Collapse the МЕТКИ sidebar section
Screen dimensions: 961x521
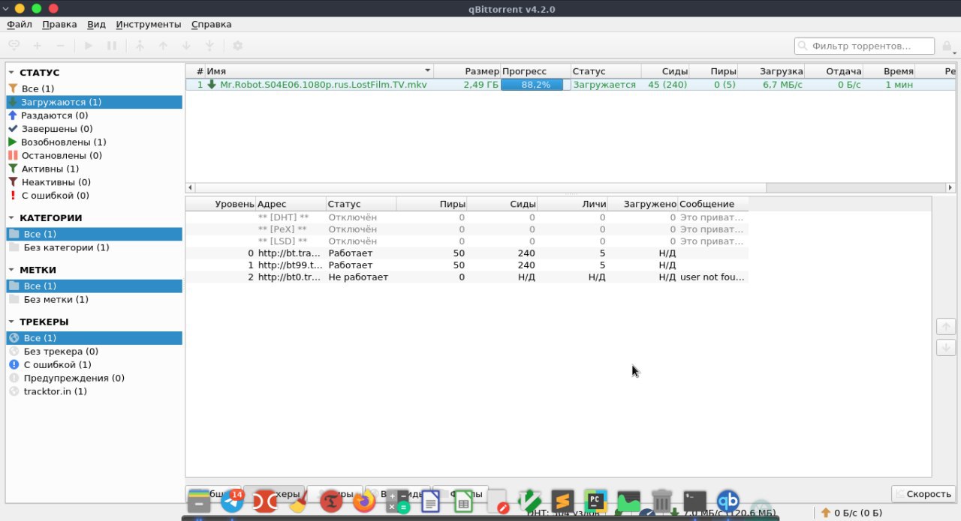(x=11, y=270)
